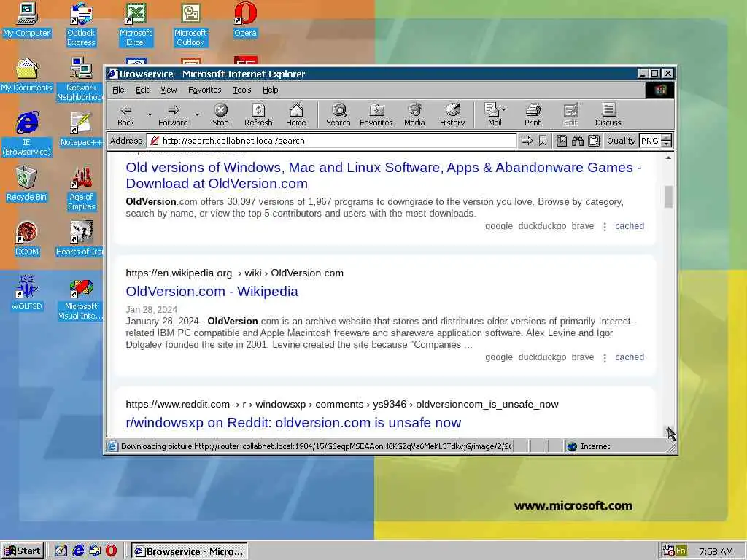Click the Forward toolbar button
The image size is (747, 560).
(173, 115)
